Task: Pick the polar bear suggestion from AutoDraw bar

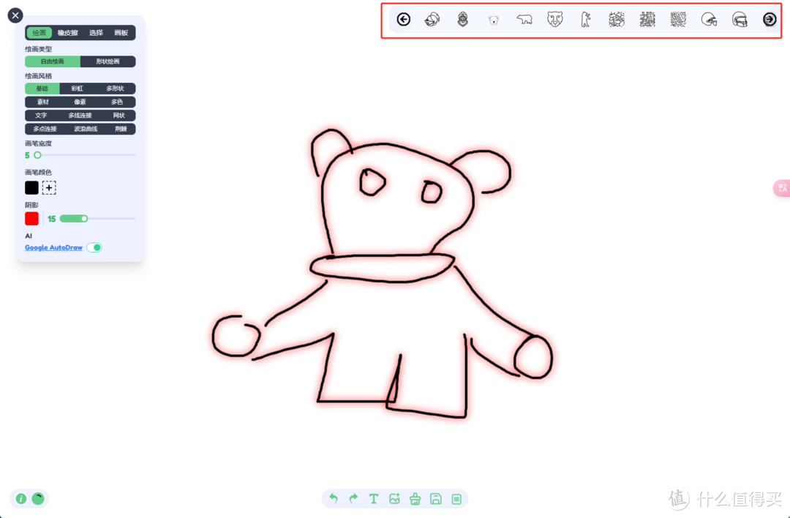Action: (524, 19)
